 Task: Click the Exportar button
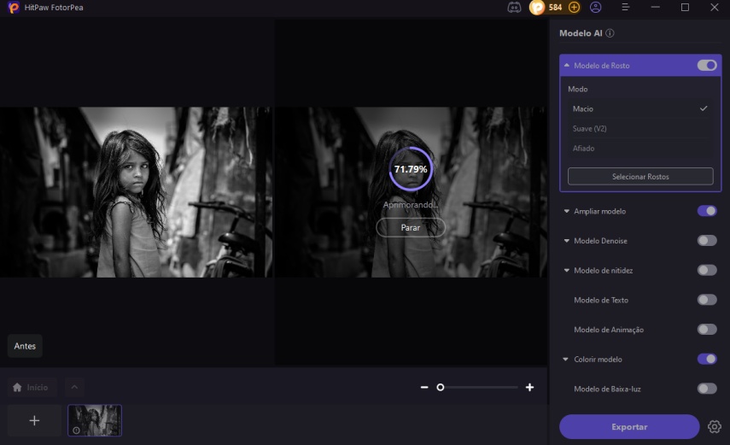(x=629, y=426)
